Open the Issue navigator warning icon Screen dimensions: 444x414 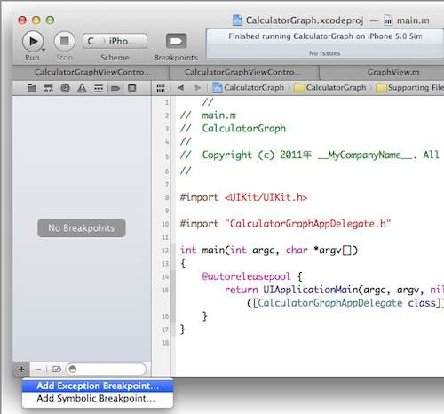(x=82, y=88)
